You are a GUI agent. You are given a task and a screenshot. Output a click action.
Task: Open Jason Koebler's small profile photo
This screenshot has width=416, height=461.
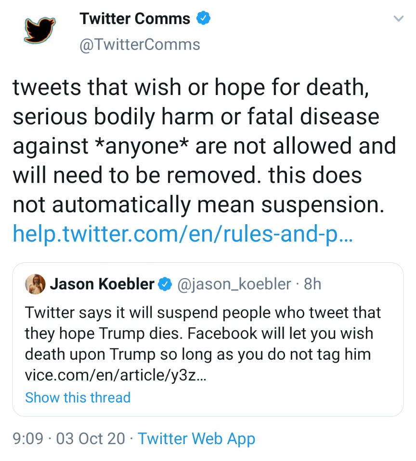tap(35, 284)
